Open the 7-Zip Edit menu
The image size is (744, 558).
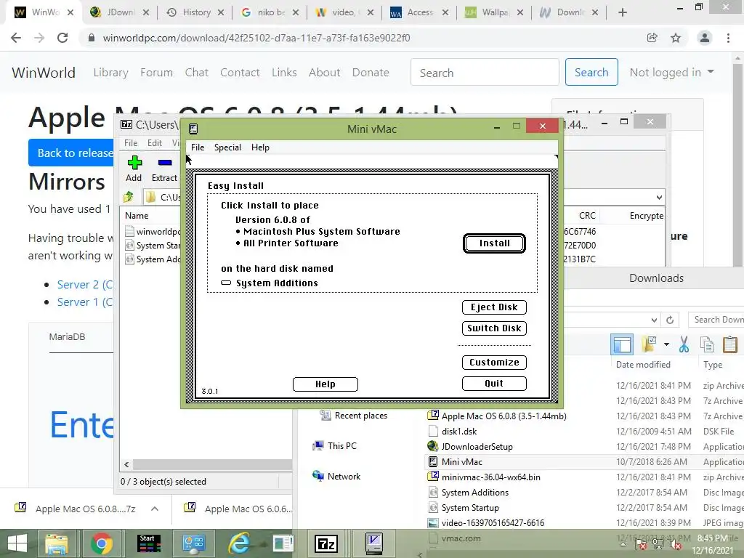(155, 143)
